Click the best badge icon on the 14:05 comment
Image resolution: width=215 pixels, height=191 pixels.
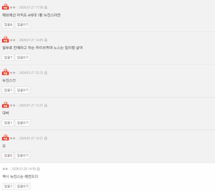pos(5,39)
